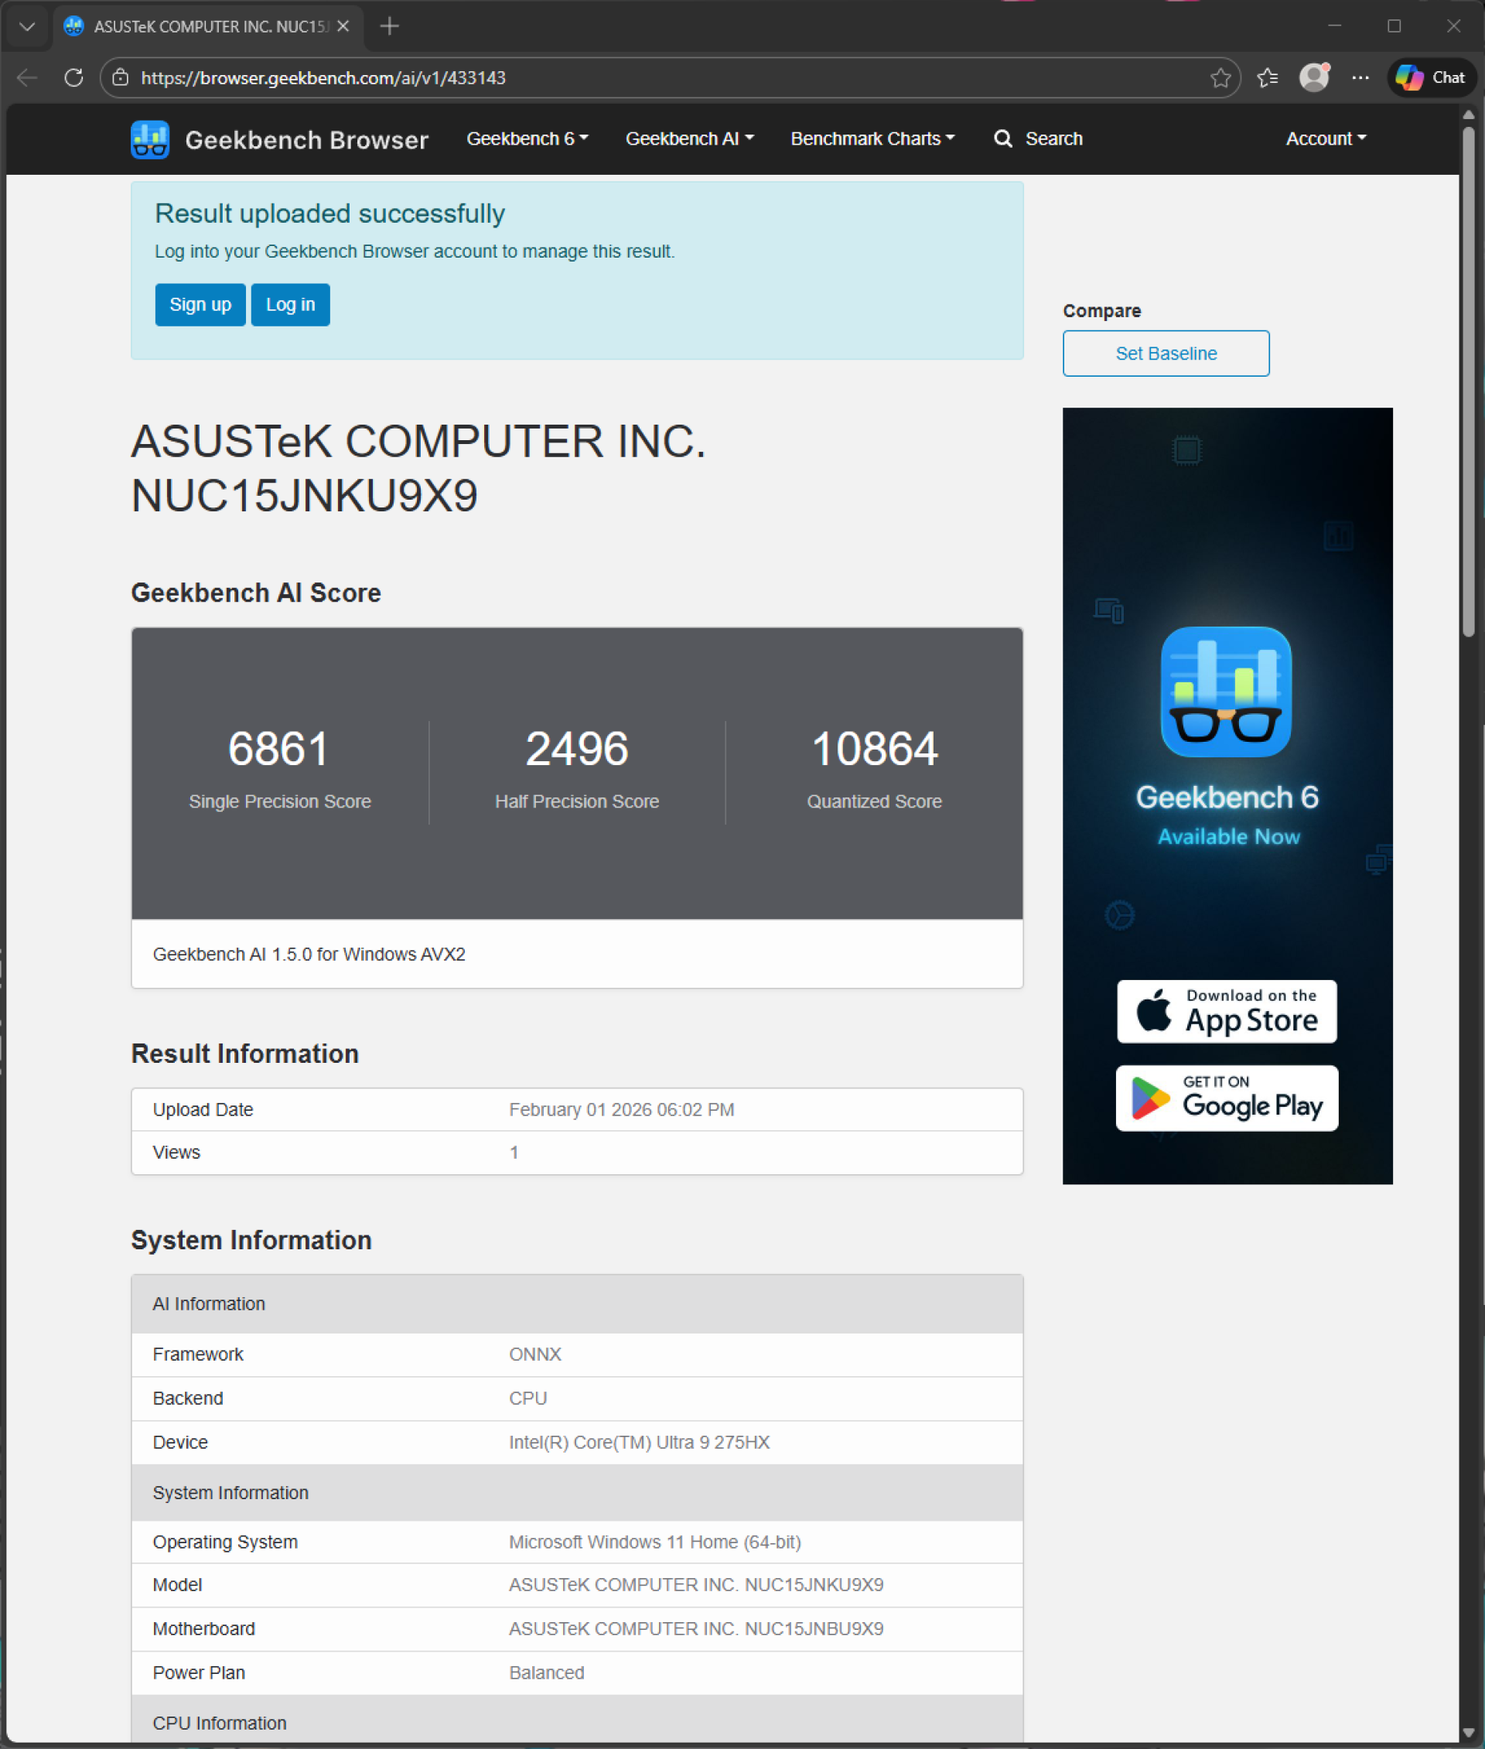Bookmark this page with the star icon
1485x1749 pixels.
coord(1219,77)
